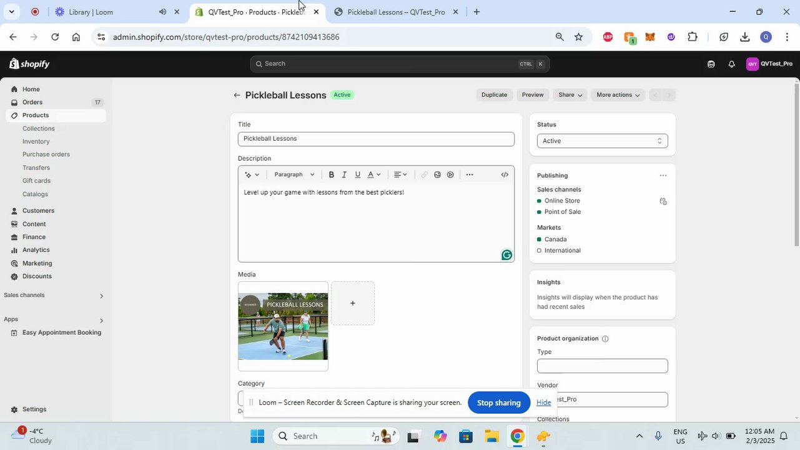Expand the Share dropdown
Image resolution: width=800 pixels, height=450 pixels.
pyautogui.click(x=570, y=95)
